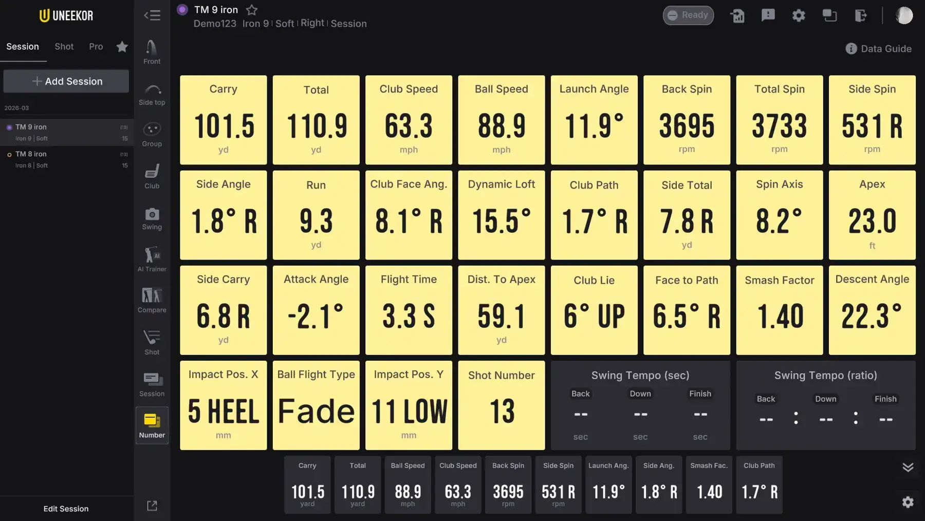Open the user profile avatar
Image resolution: width=925 pixels, height=521 pixels.
[904, 15]
